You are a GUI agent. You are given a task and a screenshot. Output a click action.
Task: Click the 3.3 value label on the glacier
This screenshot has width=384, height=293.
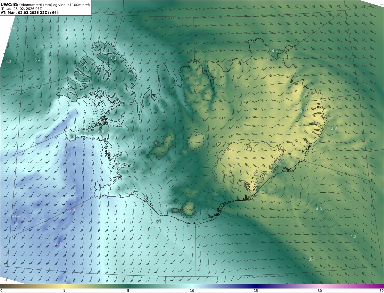click(188, 208)
